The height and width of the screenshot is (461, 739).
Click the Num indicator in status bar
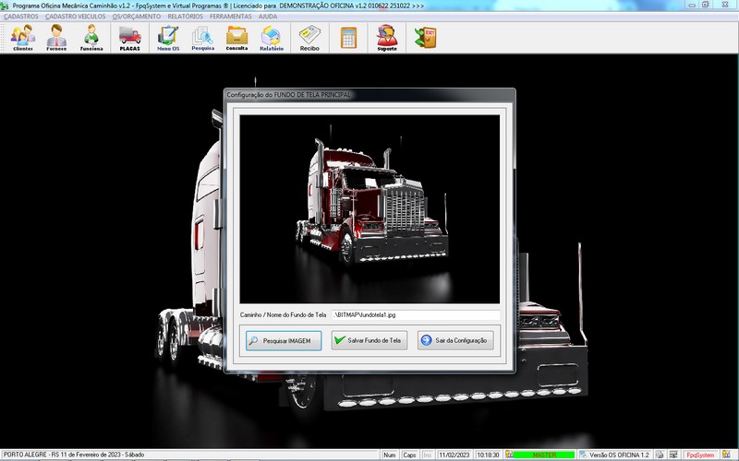click(389, 455)
